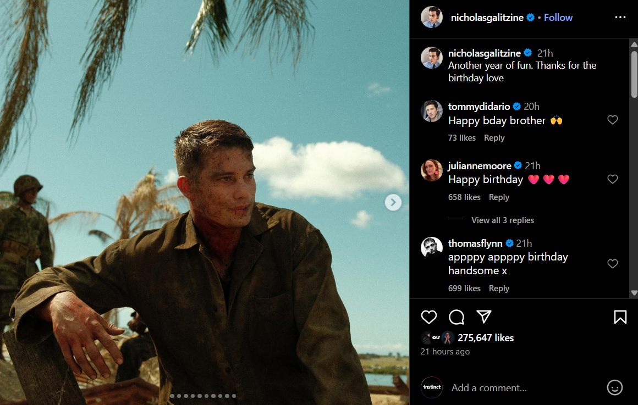Image resolution: width=638 pixels, height=405 pixels.
Task: Like thomasflynn's birthday comment
Action: [613, 264]
